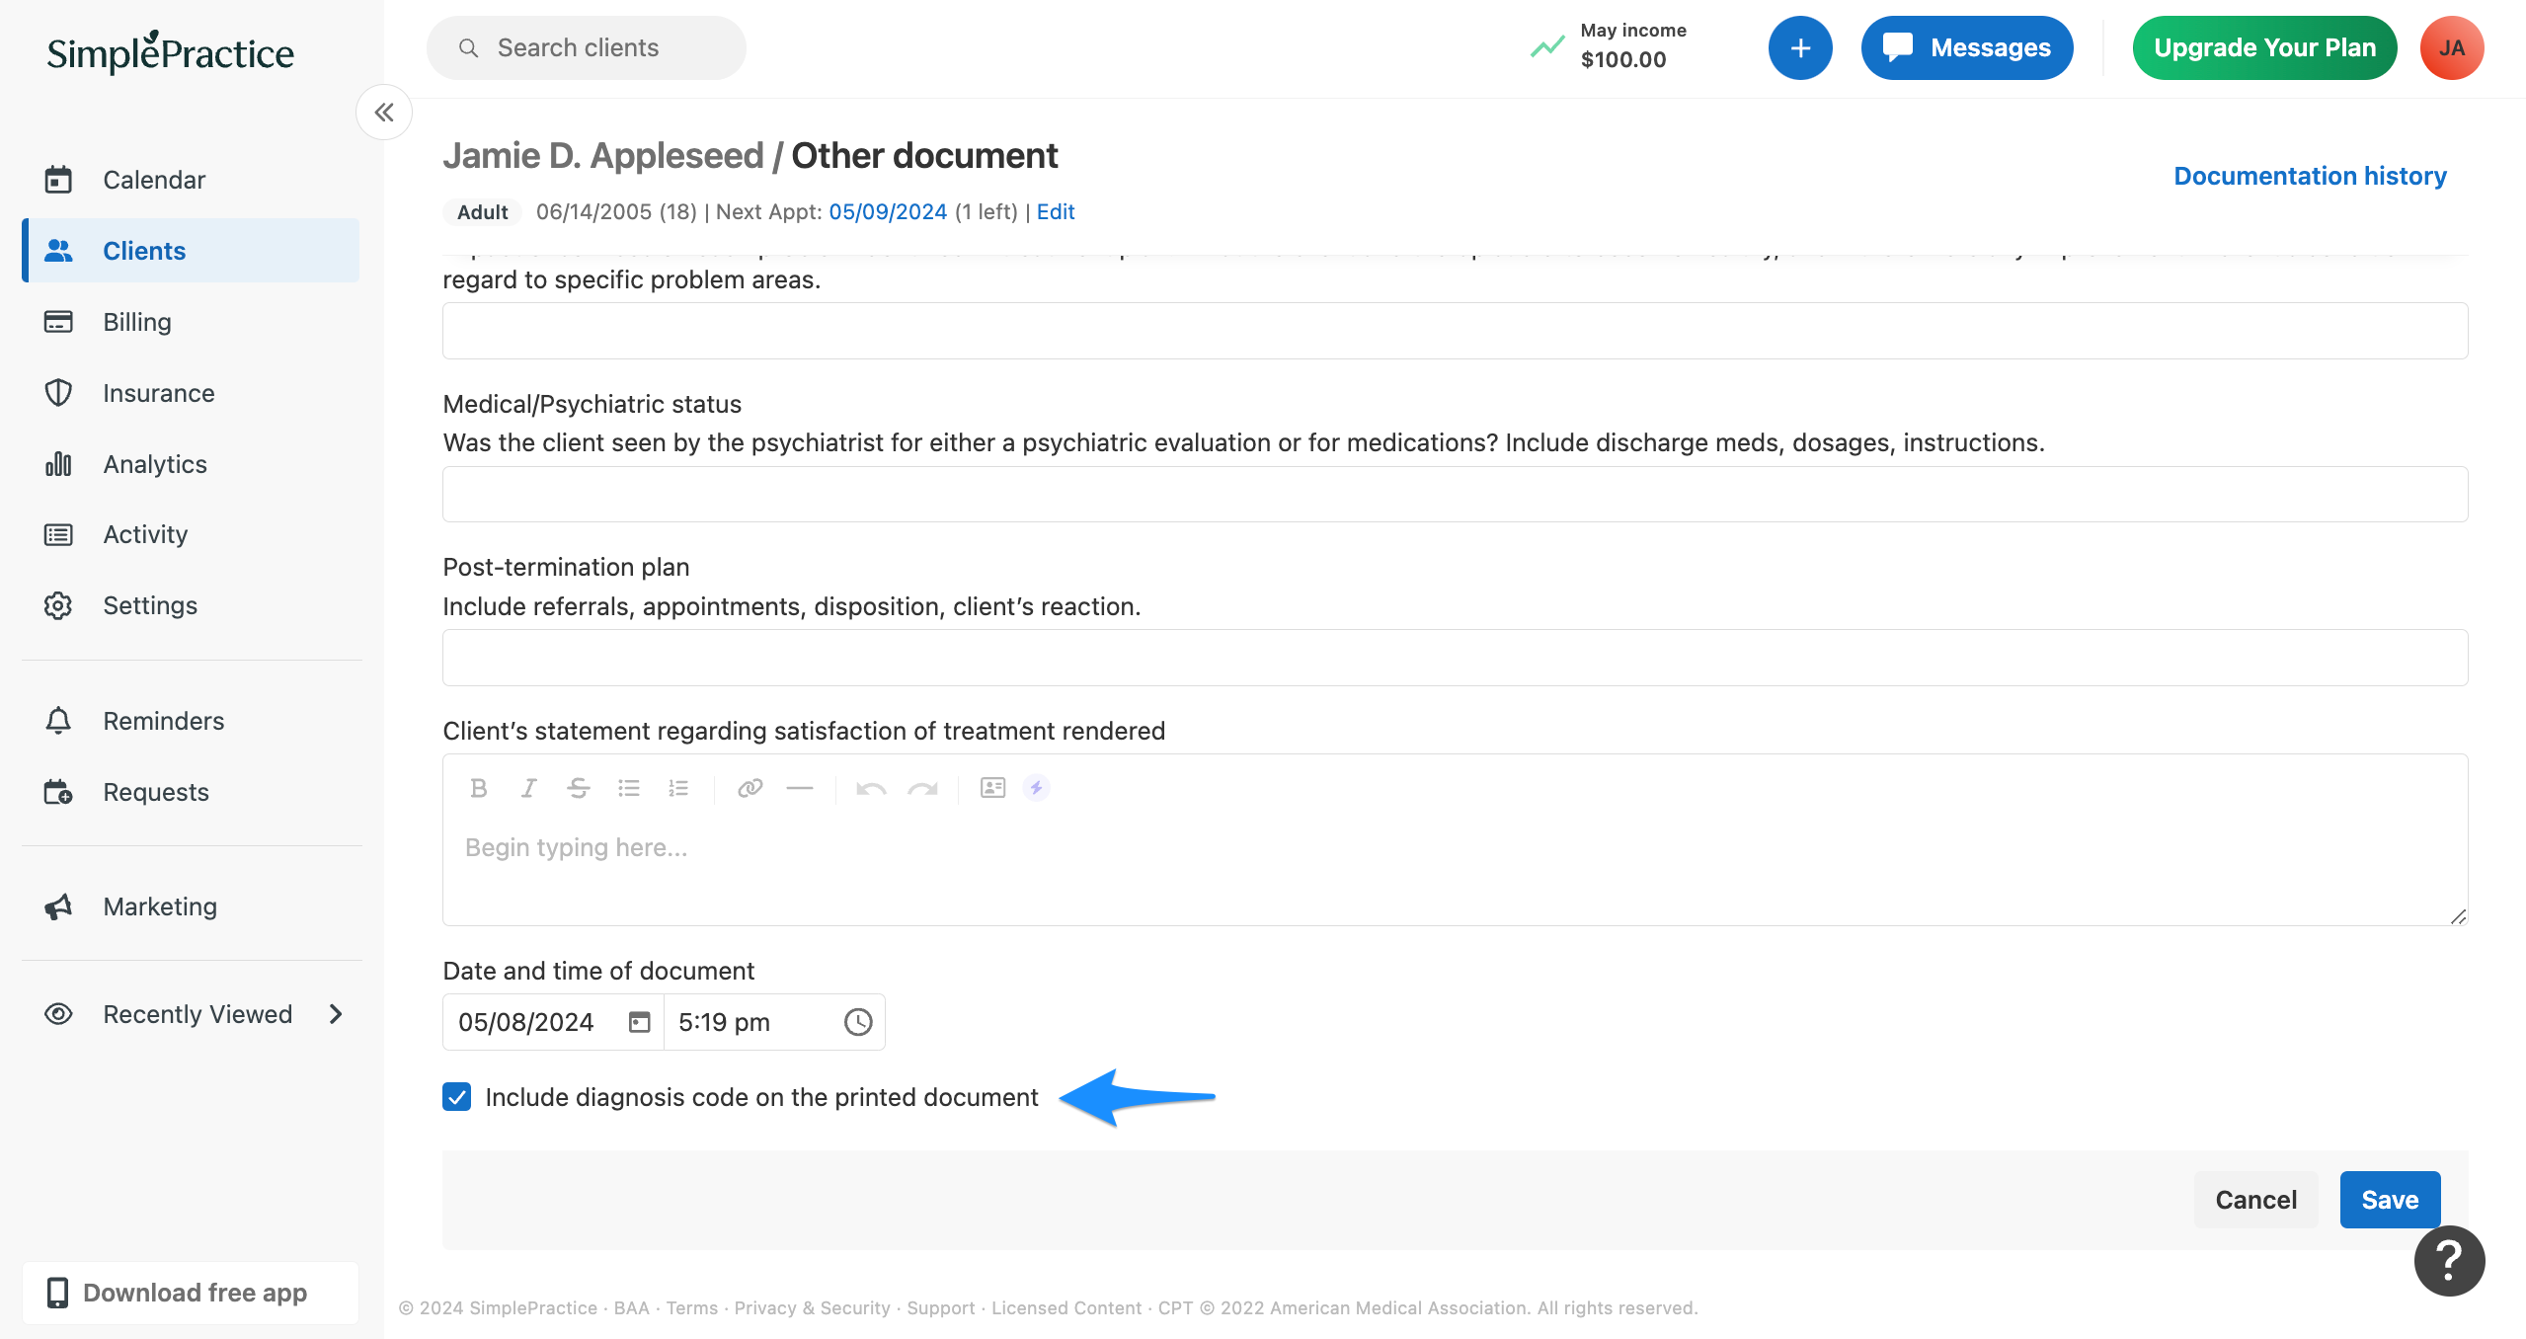Open next appointment 05/09/2024 link
The height and width of the screenshot is (1339, 2526).
pos(888,211)
